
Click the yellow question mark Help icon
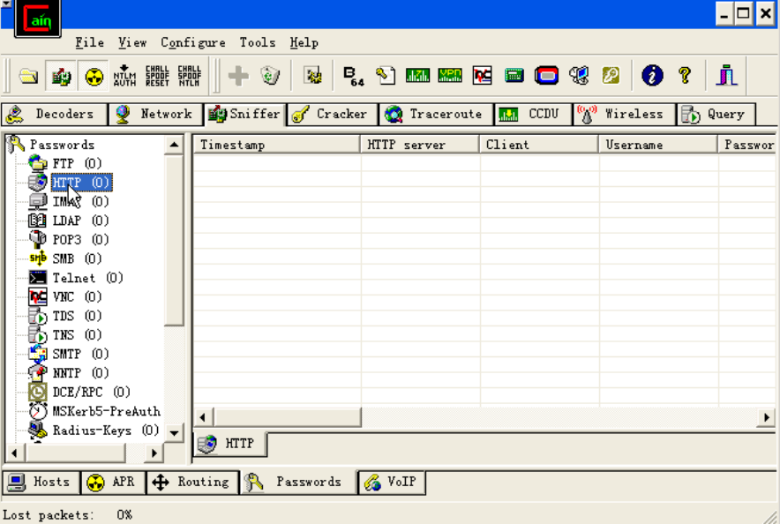pyautogui.click(x=685, y=76)
